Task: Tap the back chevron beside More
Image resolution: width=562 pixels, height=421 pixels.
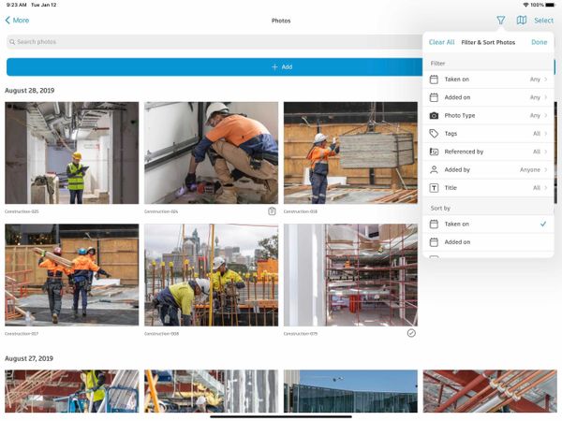Action: (7, 20)
